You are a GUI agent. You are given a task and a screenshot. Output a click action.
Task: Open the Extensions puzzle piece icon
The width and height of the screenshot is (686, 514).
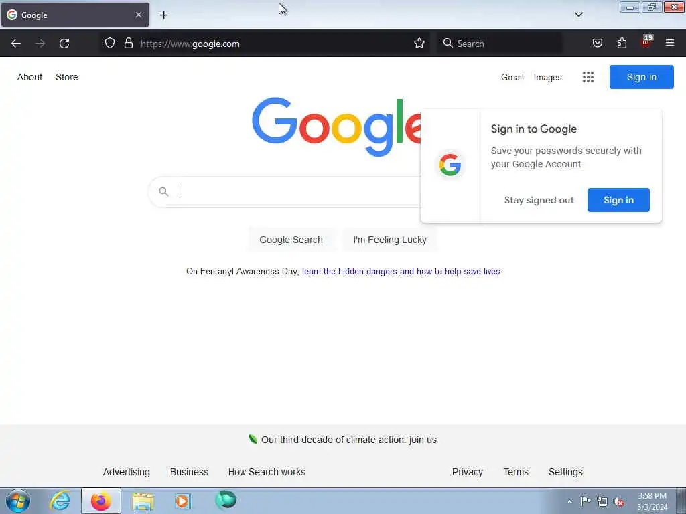(622, 44)
